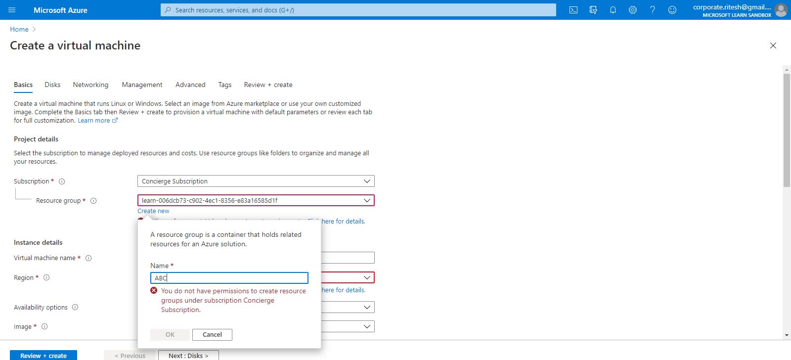The height and width of the screenshot is (360, 791).
Task: Open the Review + create tab
Action: coord(268,85)
